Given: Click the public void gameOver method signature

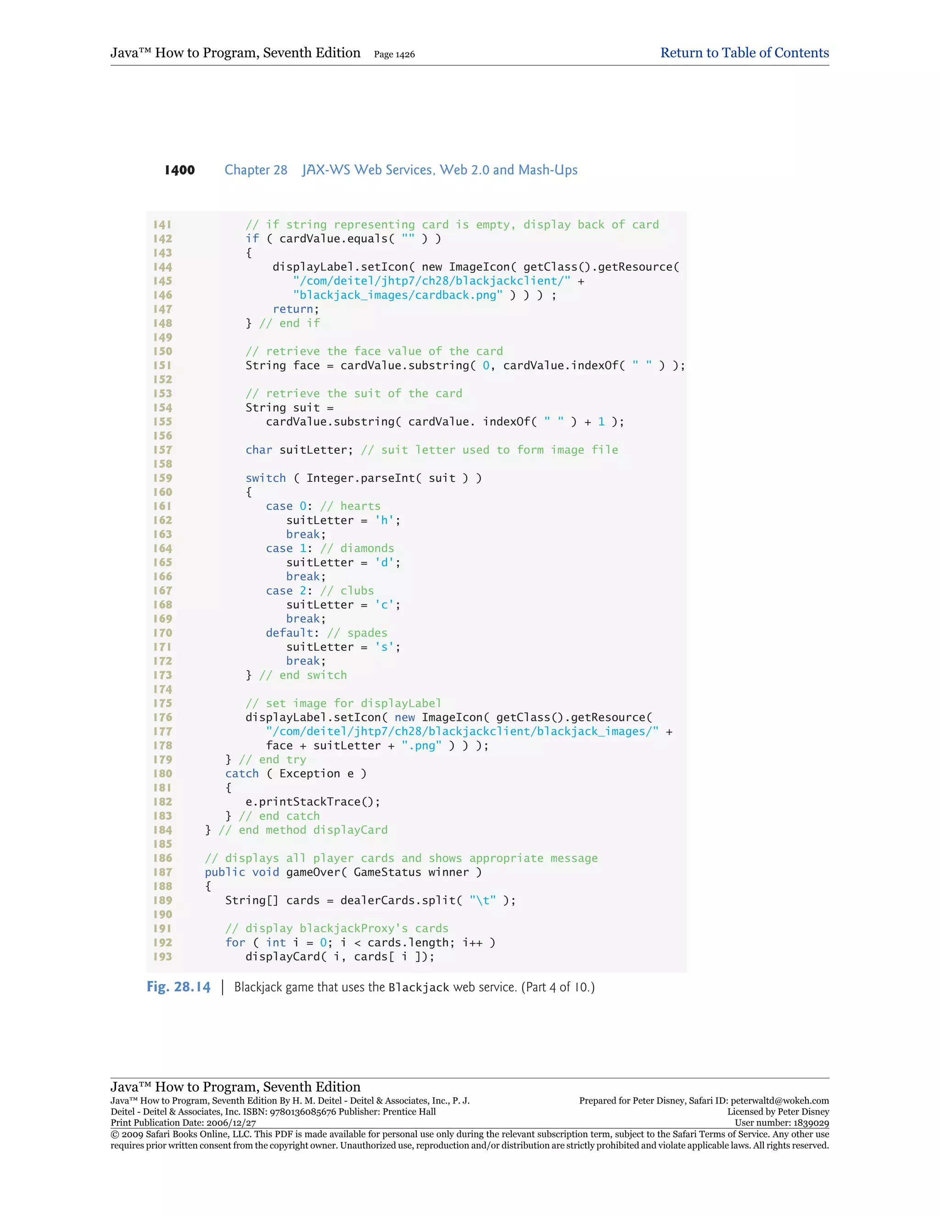Looking at the screenshot, I should [x=343, y=872].
